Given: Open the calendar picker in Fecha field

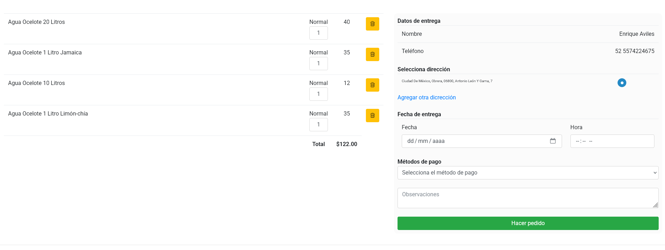Looking at the screenshot, I should (x=553, y=141).
